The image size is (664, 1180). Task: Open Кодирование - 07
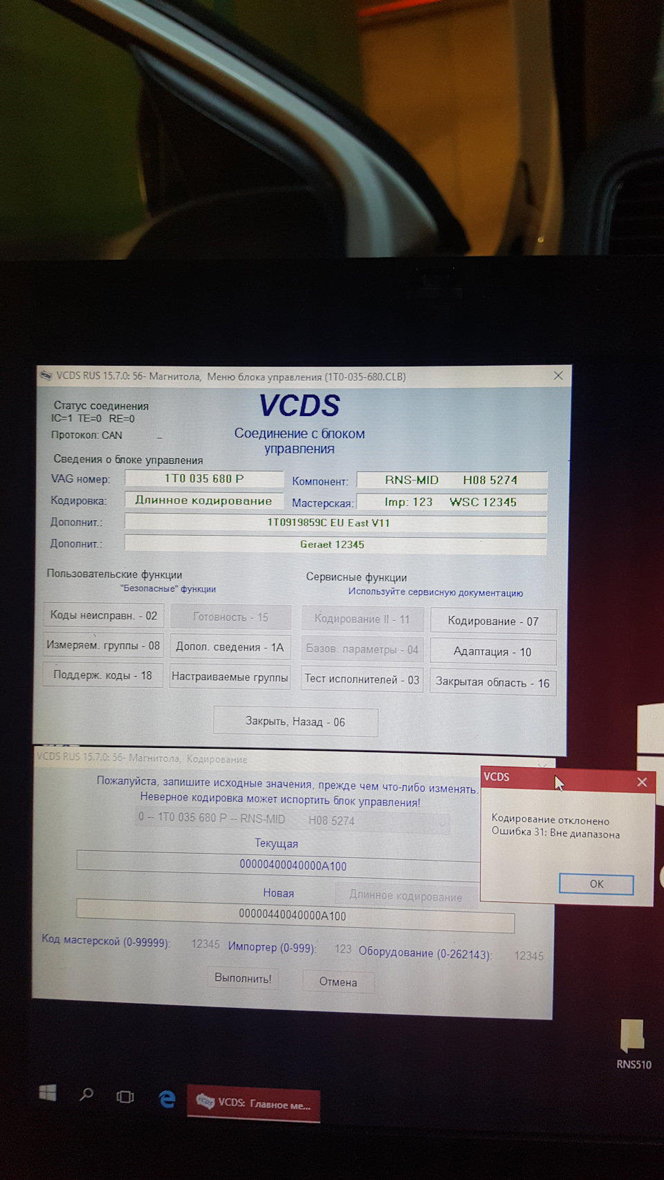[493, 621]
